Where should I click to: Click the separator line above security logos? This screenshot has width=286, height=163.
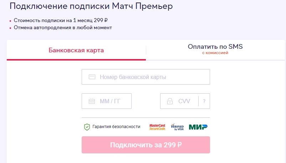tap(145, 117)
